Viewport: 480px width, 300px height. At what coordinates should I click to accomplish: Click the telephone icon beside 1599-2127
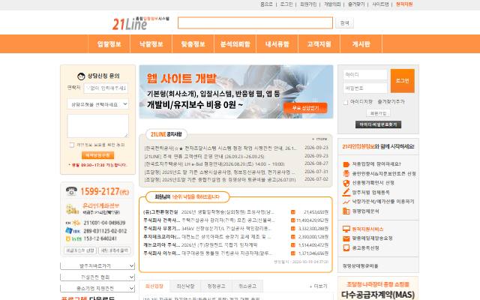[x=71, y=191]
